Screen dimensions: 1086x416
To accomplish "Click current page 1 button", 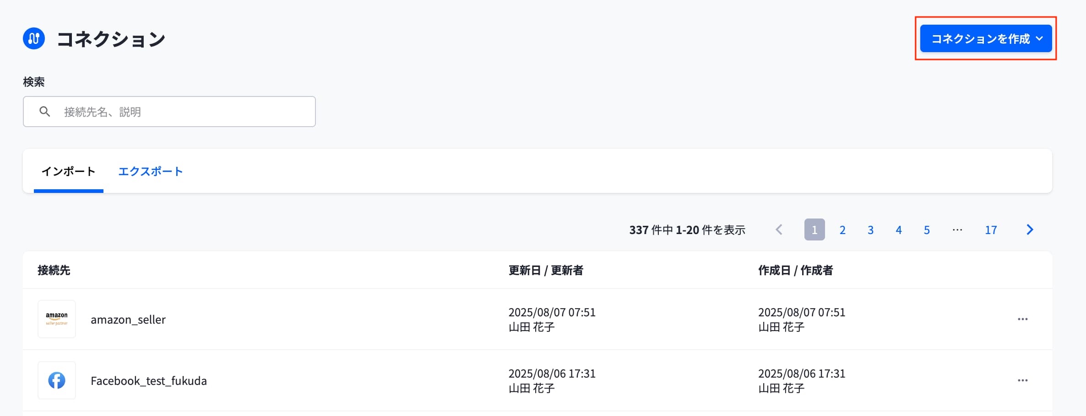I will (814, 230).
